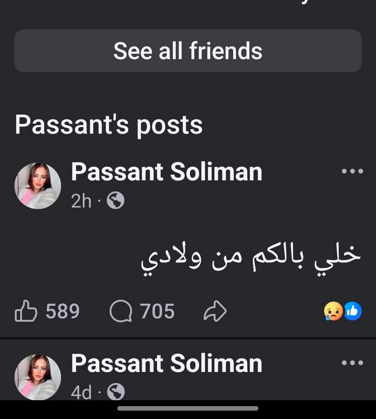Viewport: 376px width, 419px height.
Task: View the blue like reaction badge
Action: (353, 311)
